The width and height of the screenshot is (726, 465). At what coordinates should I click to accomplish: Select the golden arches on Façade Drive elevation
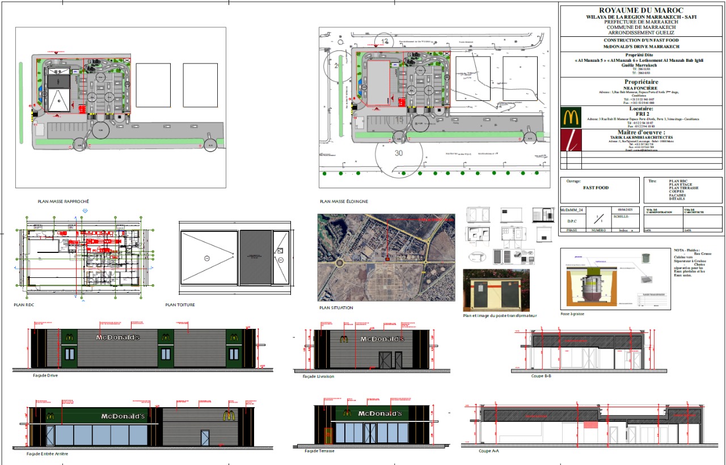coord(70,337)
